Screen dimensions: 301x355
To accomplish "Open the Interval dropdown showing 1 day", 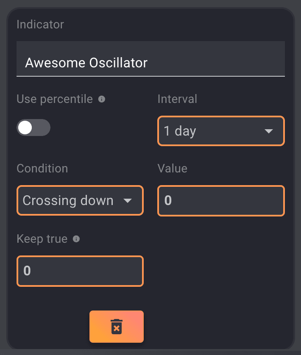I will point(220,131).
